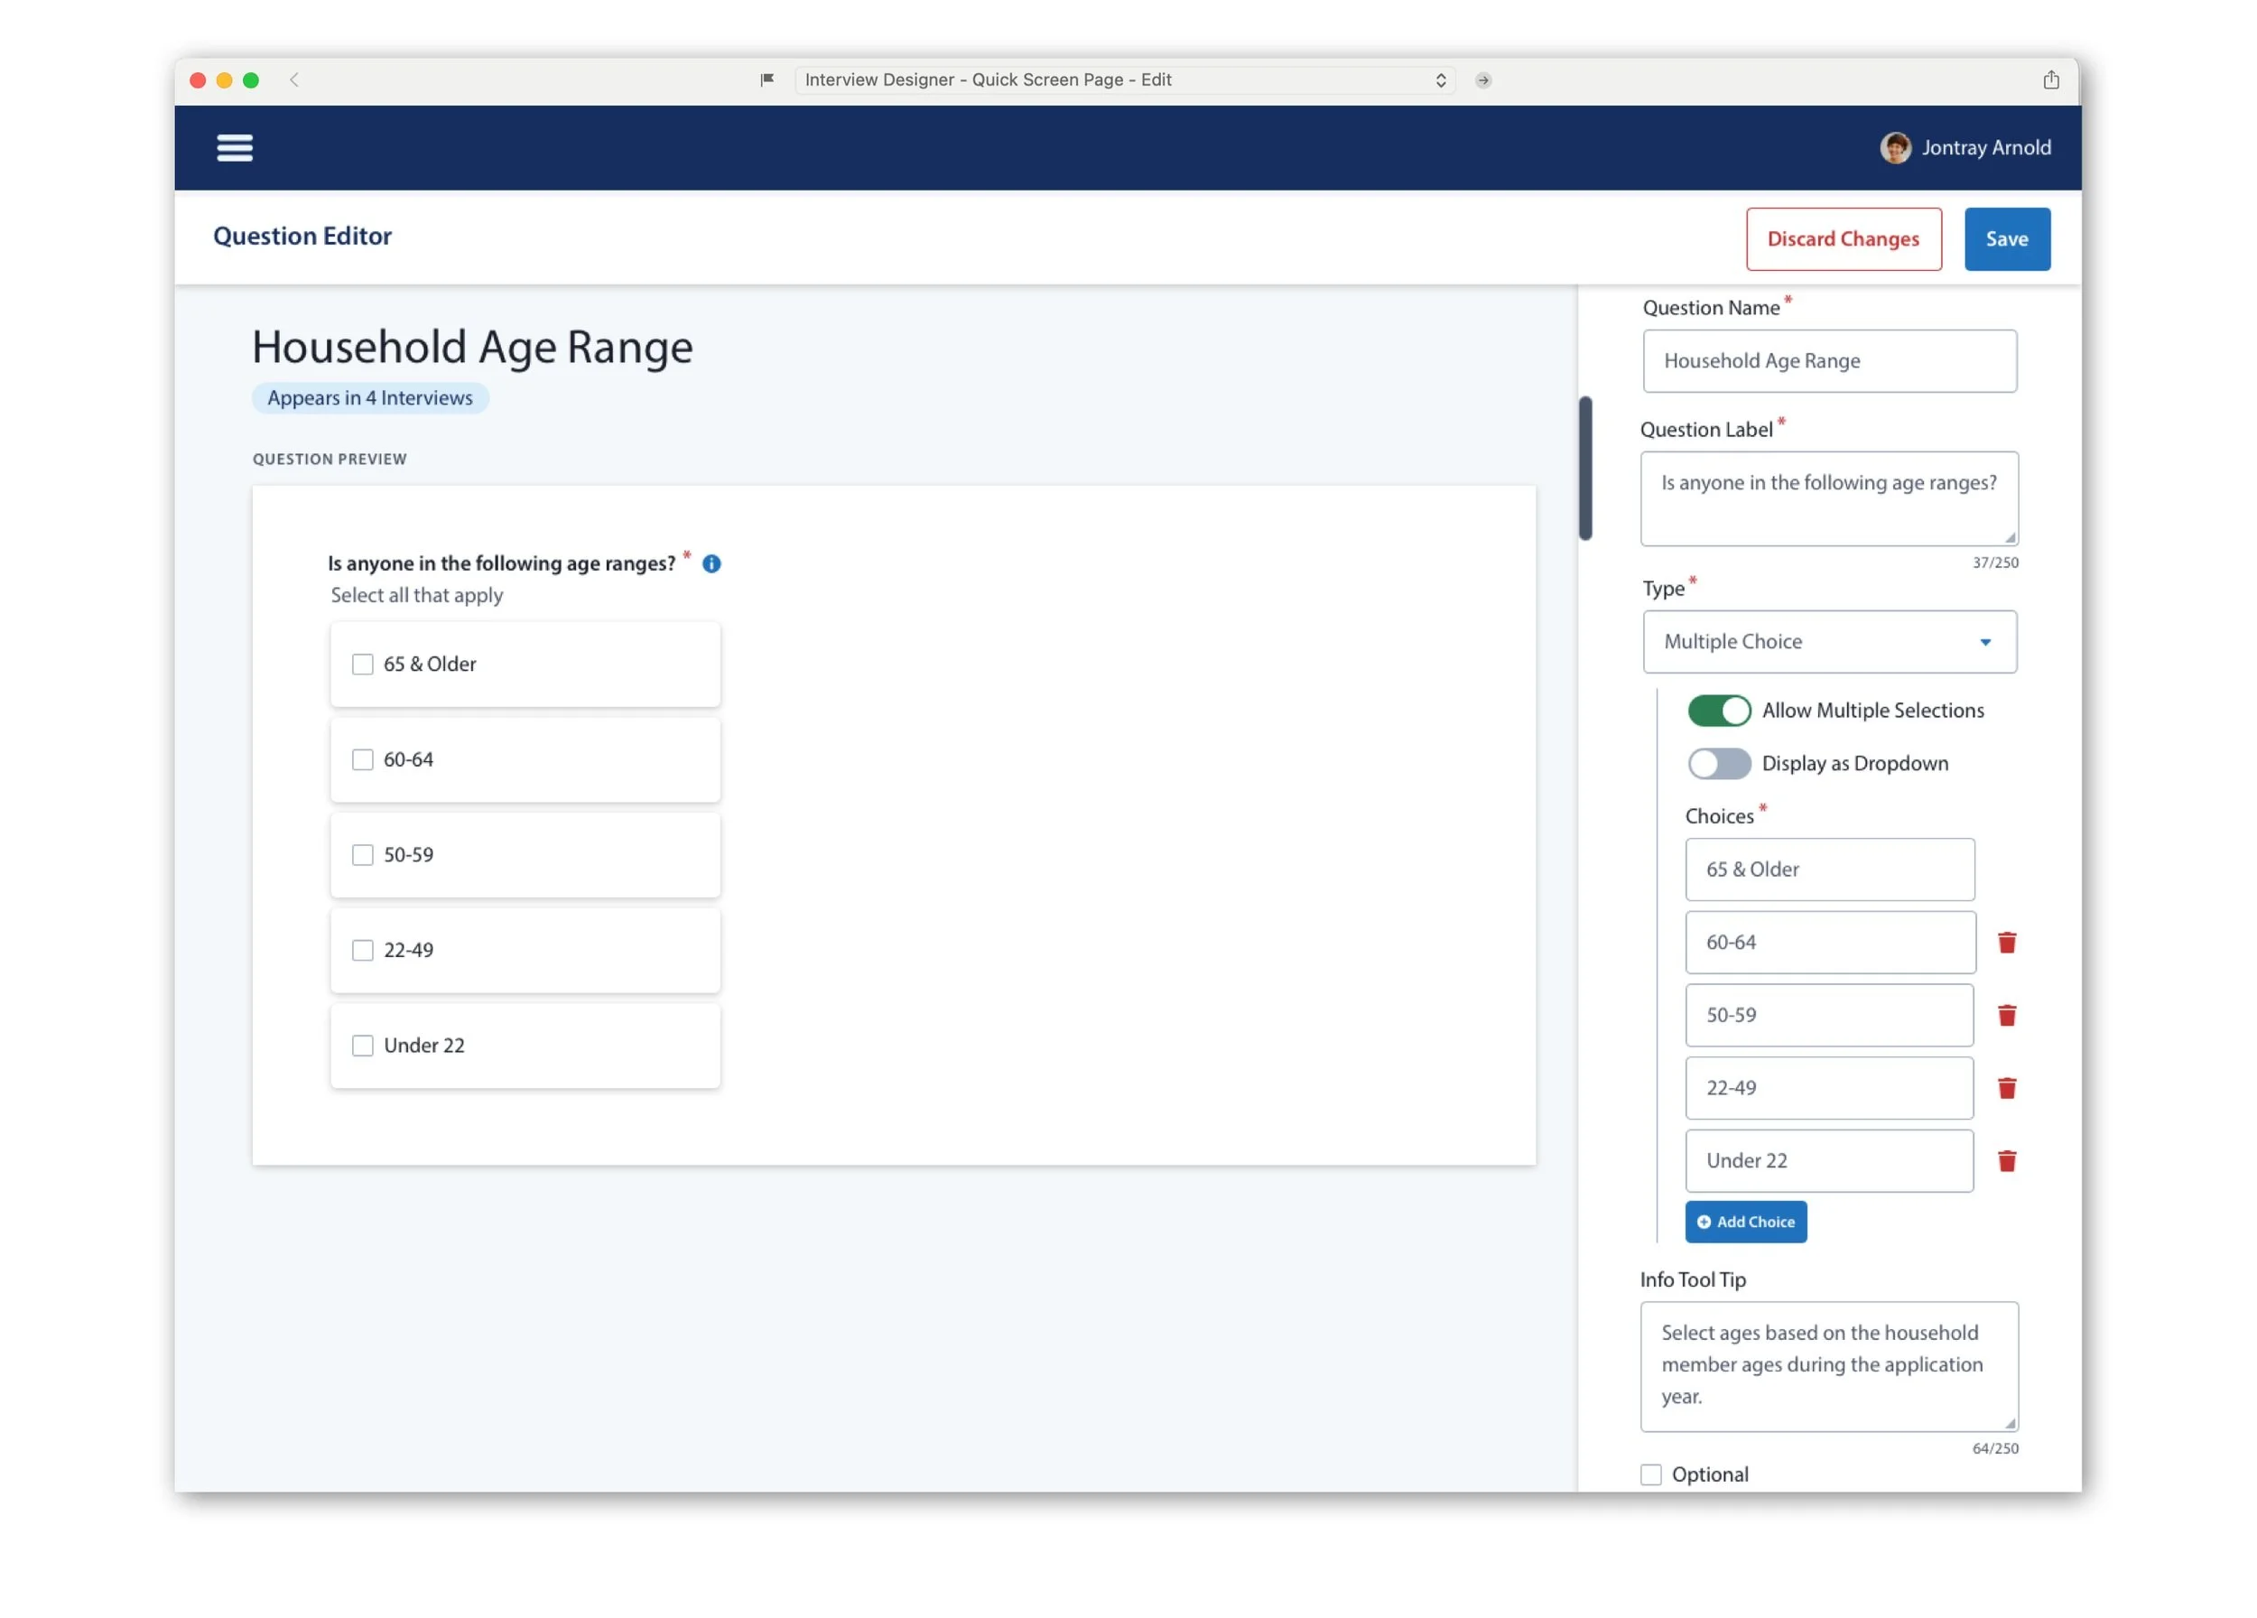The height and width of the screenshot is (1618, 2257).
Task: Tick the Optional checkbox
Action: pyautogui.click(x=1650, y=1473)
